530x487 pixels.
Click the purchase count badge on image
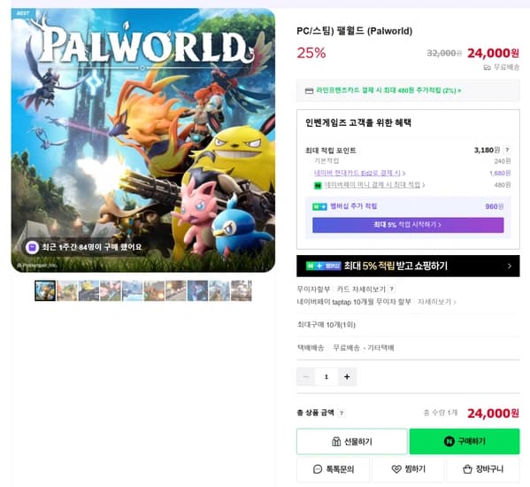84,247
